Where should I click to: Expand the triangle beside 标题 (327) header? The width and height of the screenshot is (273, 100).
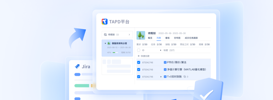click(160, 50)
